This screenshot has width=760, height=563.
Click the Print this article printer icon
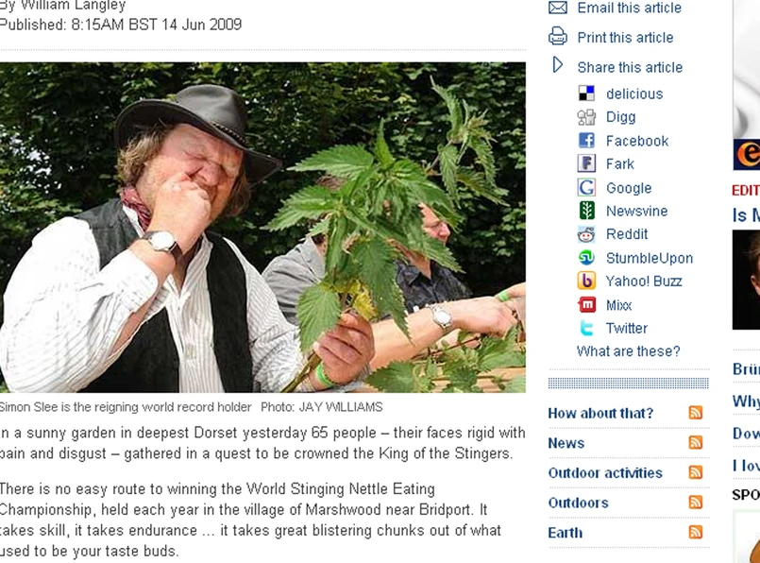point(557,37)
